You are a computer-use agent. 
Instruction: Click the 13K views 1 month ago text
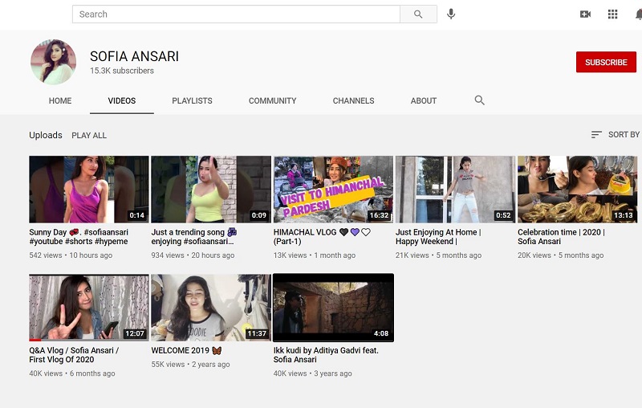pos(314,255)
